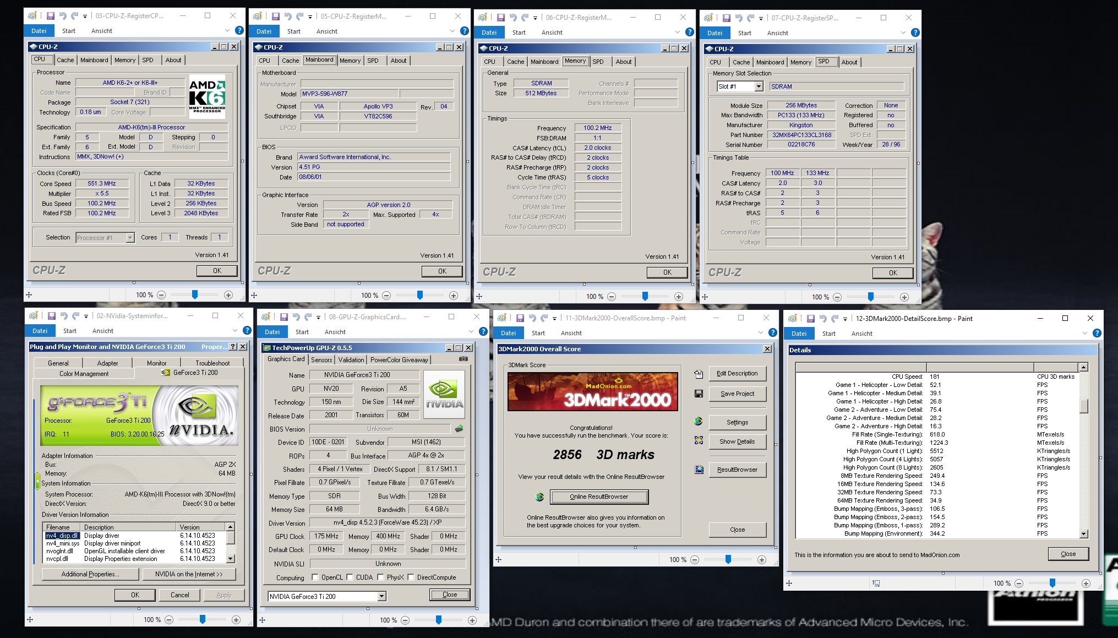Click GPU-Z screenshot camera icon
Viewport: 1118px width, 638px height.
(463, 359)
